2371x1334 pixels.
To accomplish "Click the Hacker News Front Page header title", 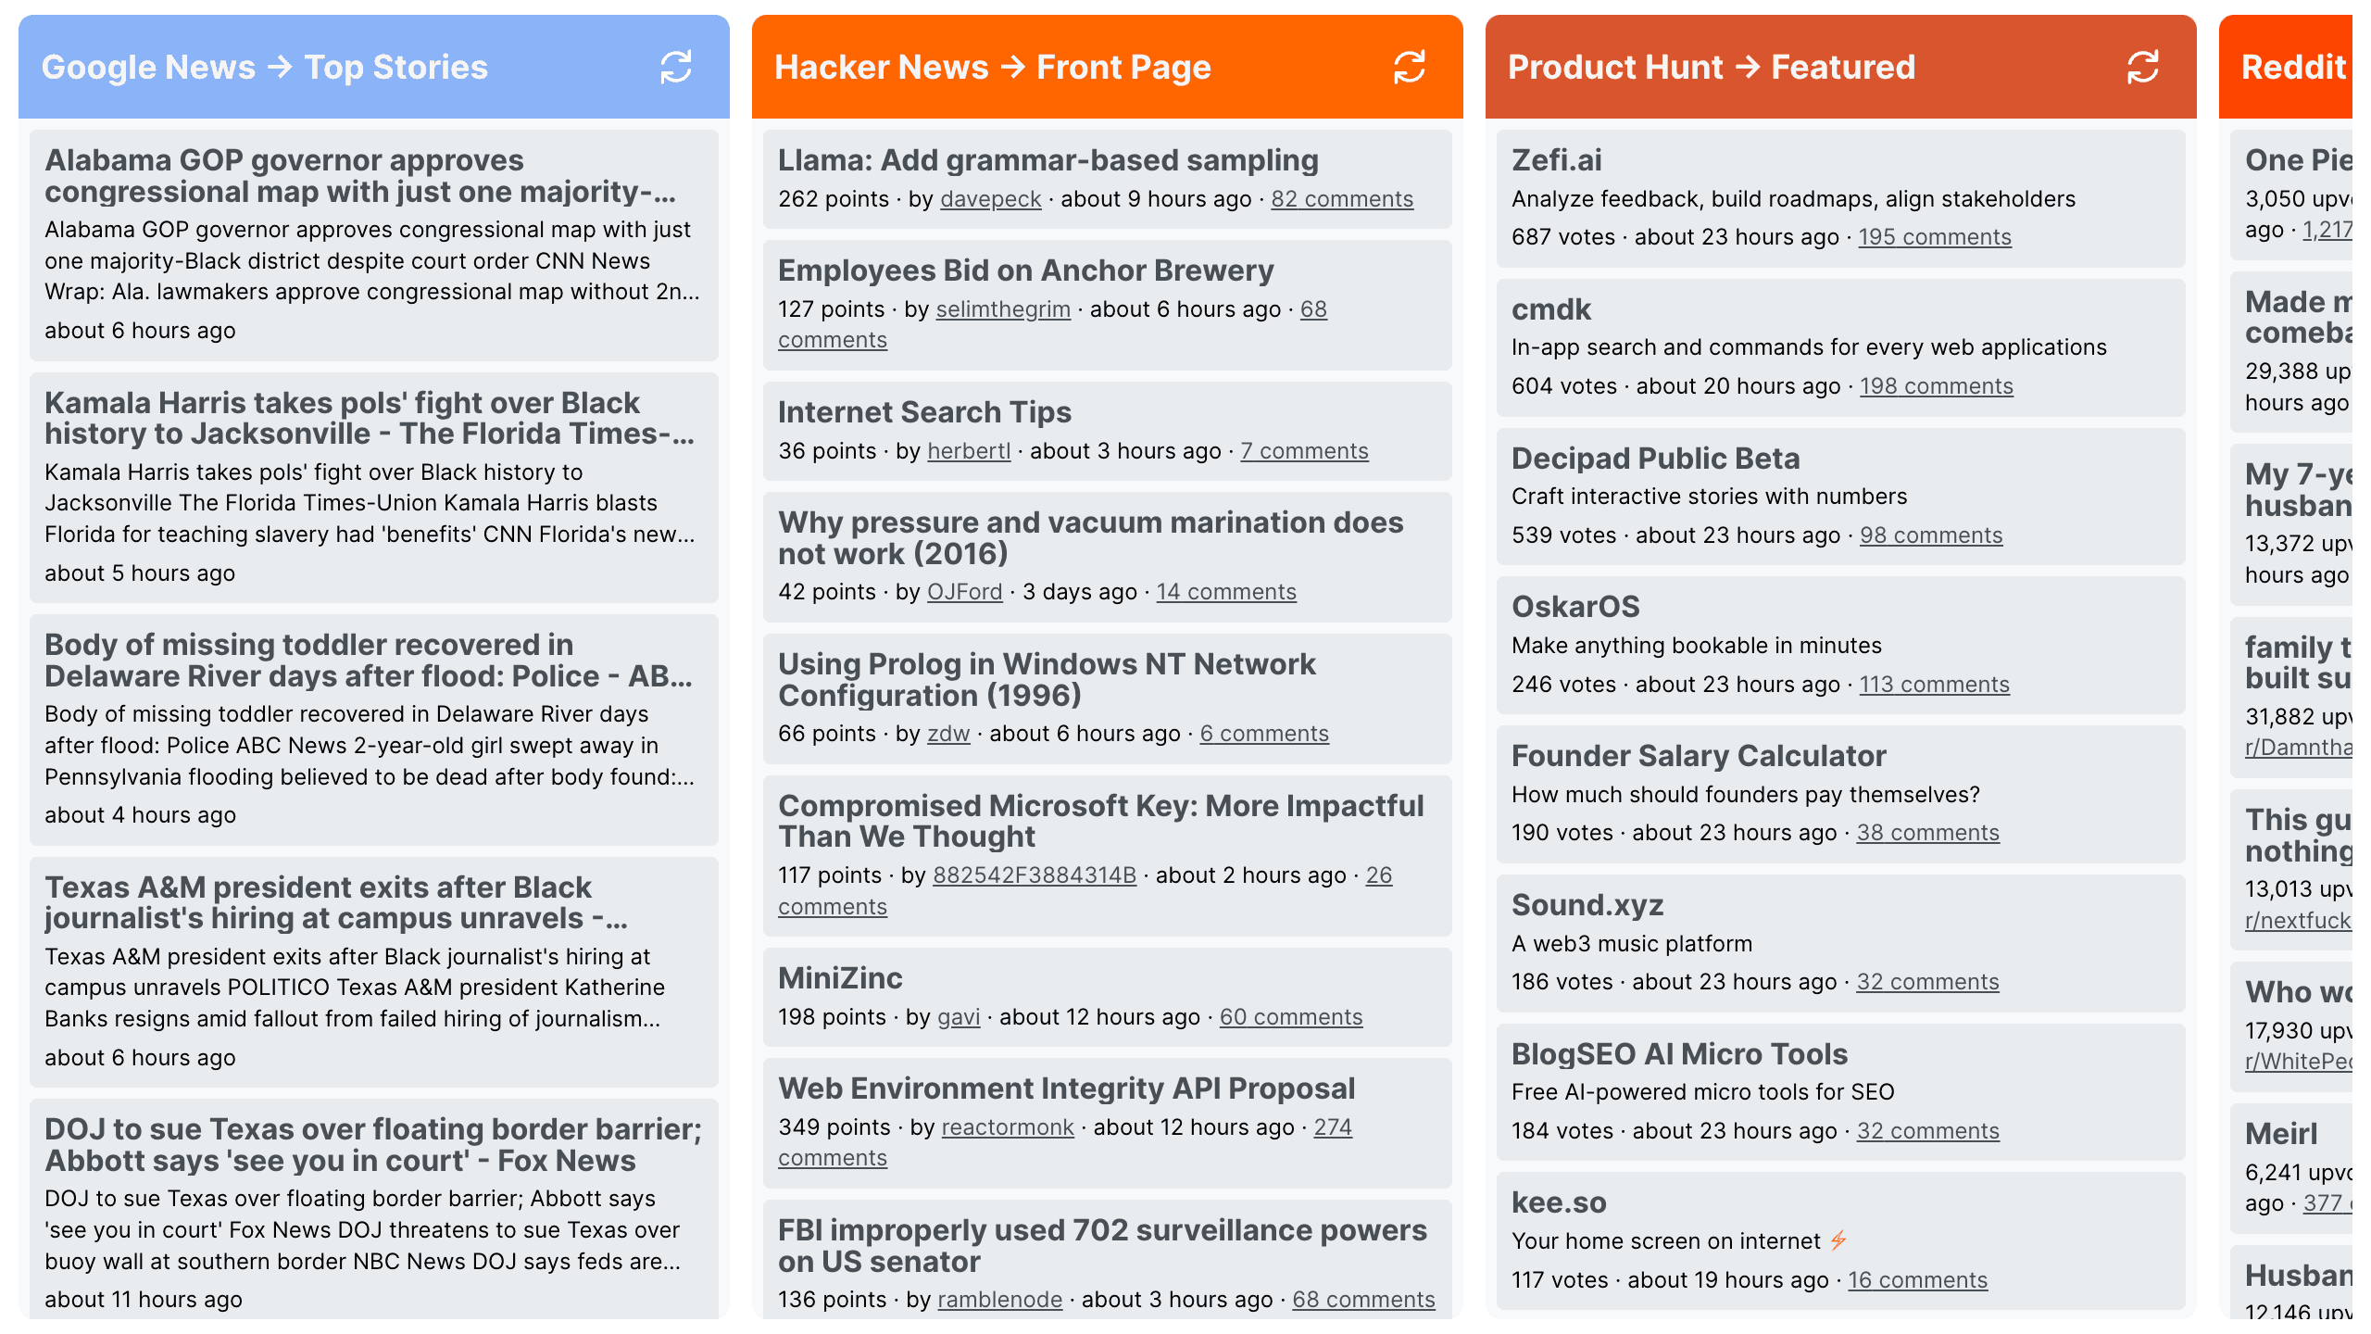I will [x=993, y=67].
